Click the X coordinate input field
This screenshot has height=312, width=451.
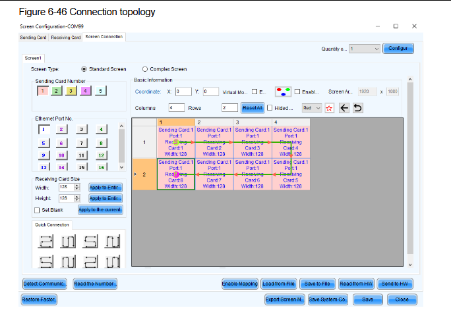[183, 91]
